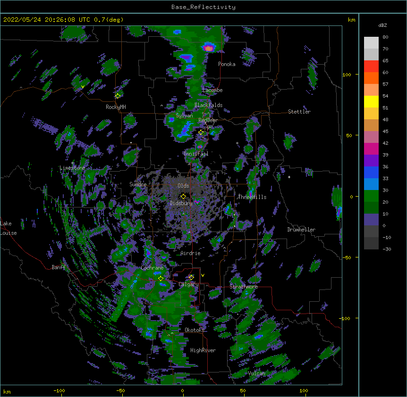Select the Banff label
This screenshot has width=407, height=397.
59,267
